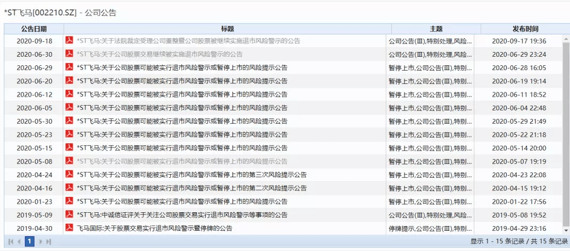
Task: Go to the first page of records
Action: pyautogui.click(x=11, y=241)
